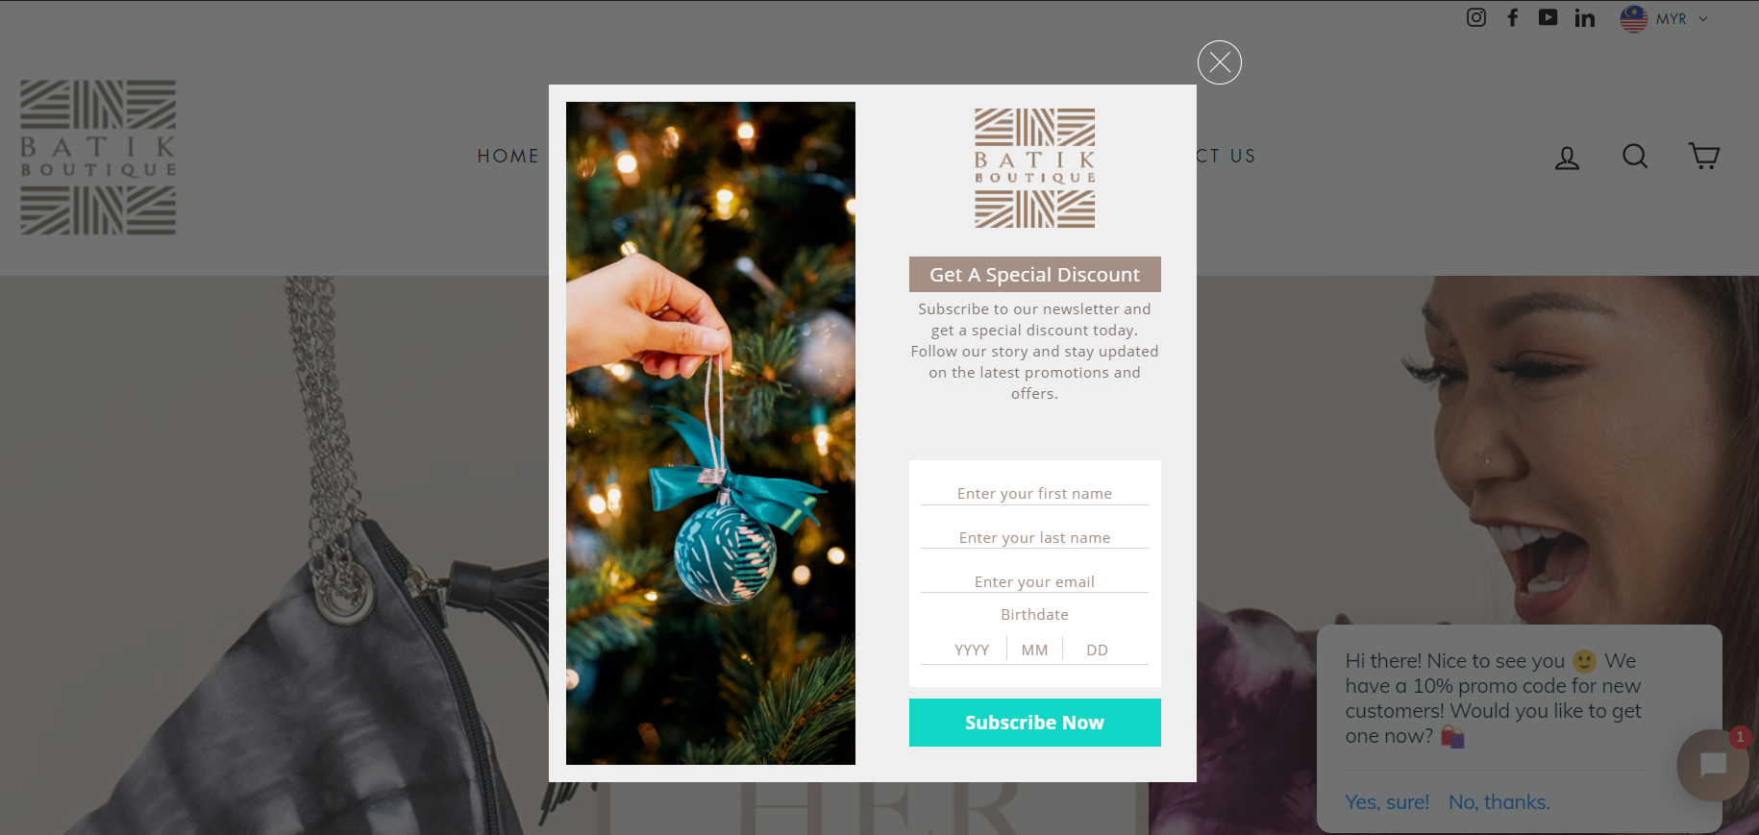Open the Instagram social icon
Image resolution: width=1759 pixels, height=835 pixels.
pos(1476,17)
